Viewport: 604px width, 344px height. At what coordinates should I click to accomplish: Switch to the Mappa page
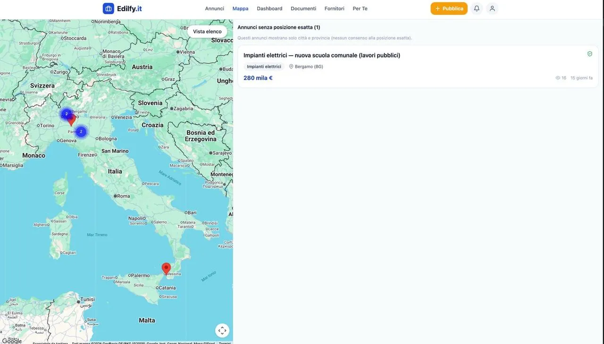(x=240, y=8)
